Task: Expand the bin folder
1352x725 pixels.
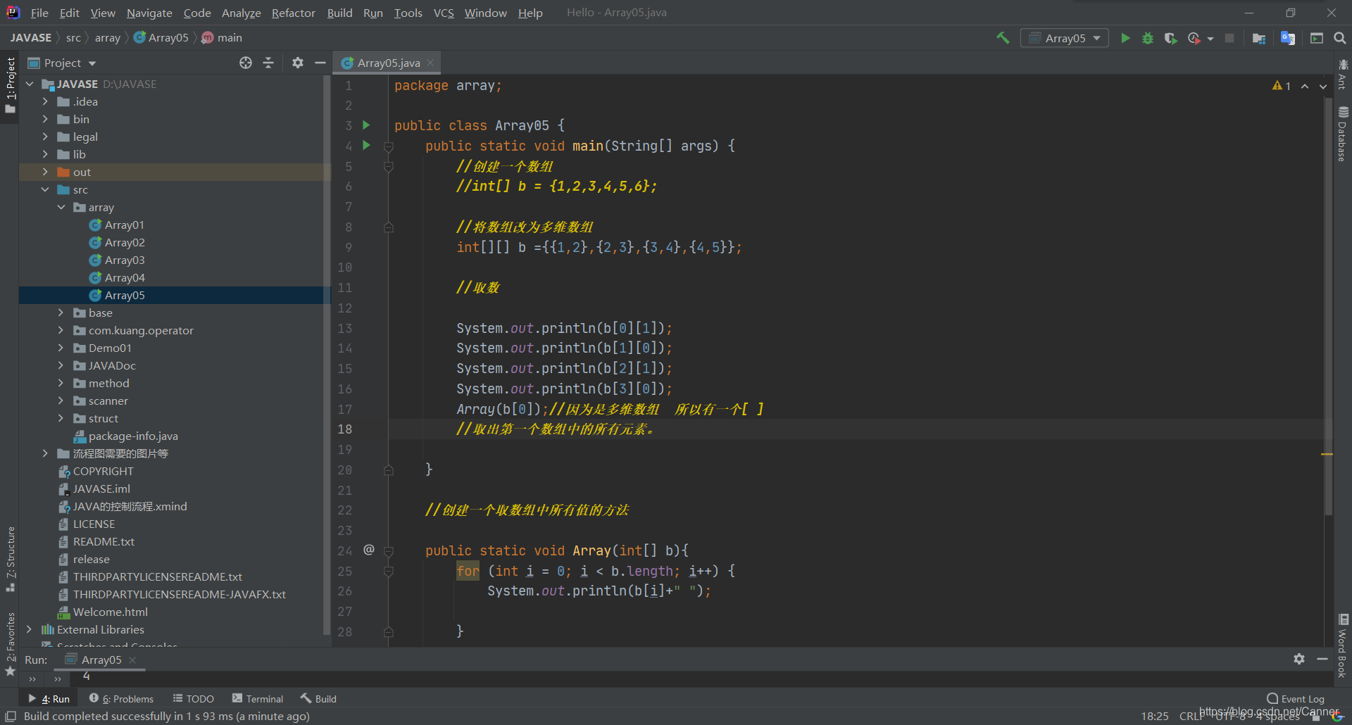Action: point(45,119)
